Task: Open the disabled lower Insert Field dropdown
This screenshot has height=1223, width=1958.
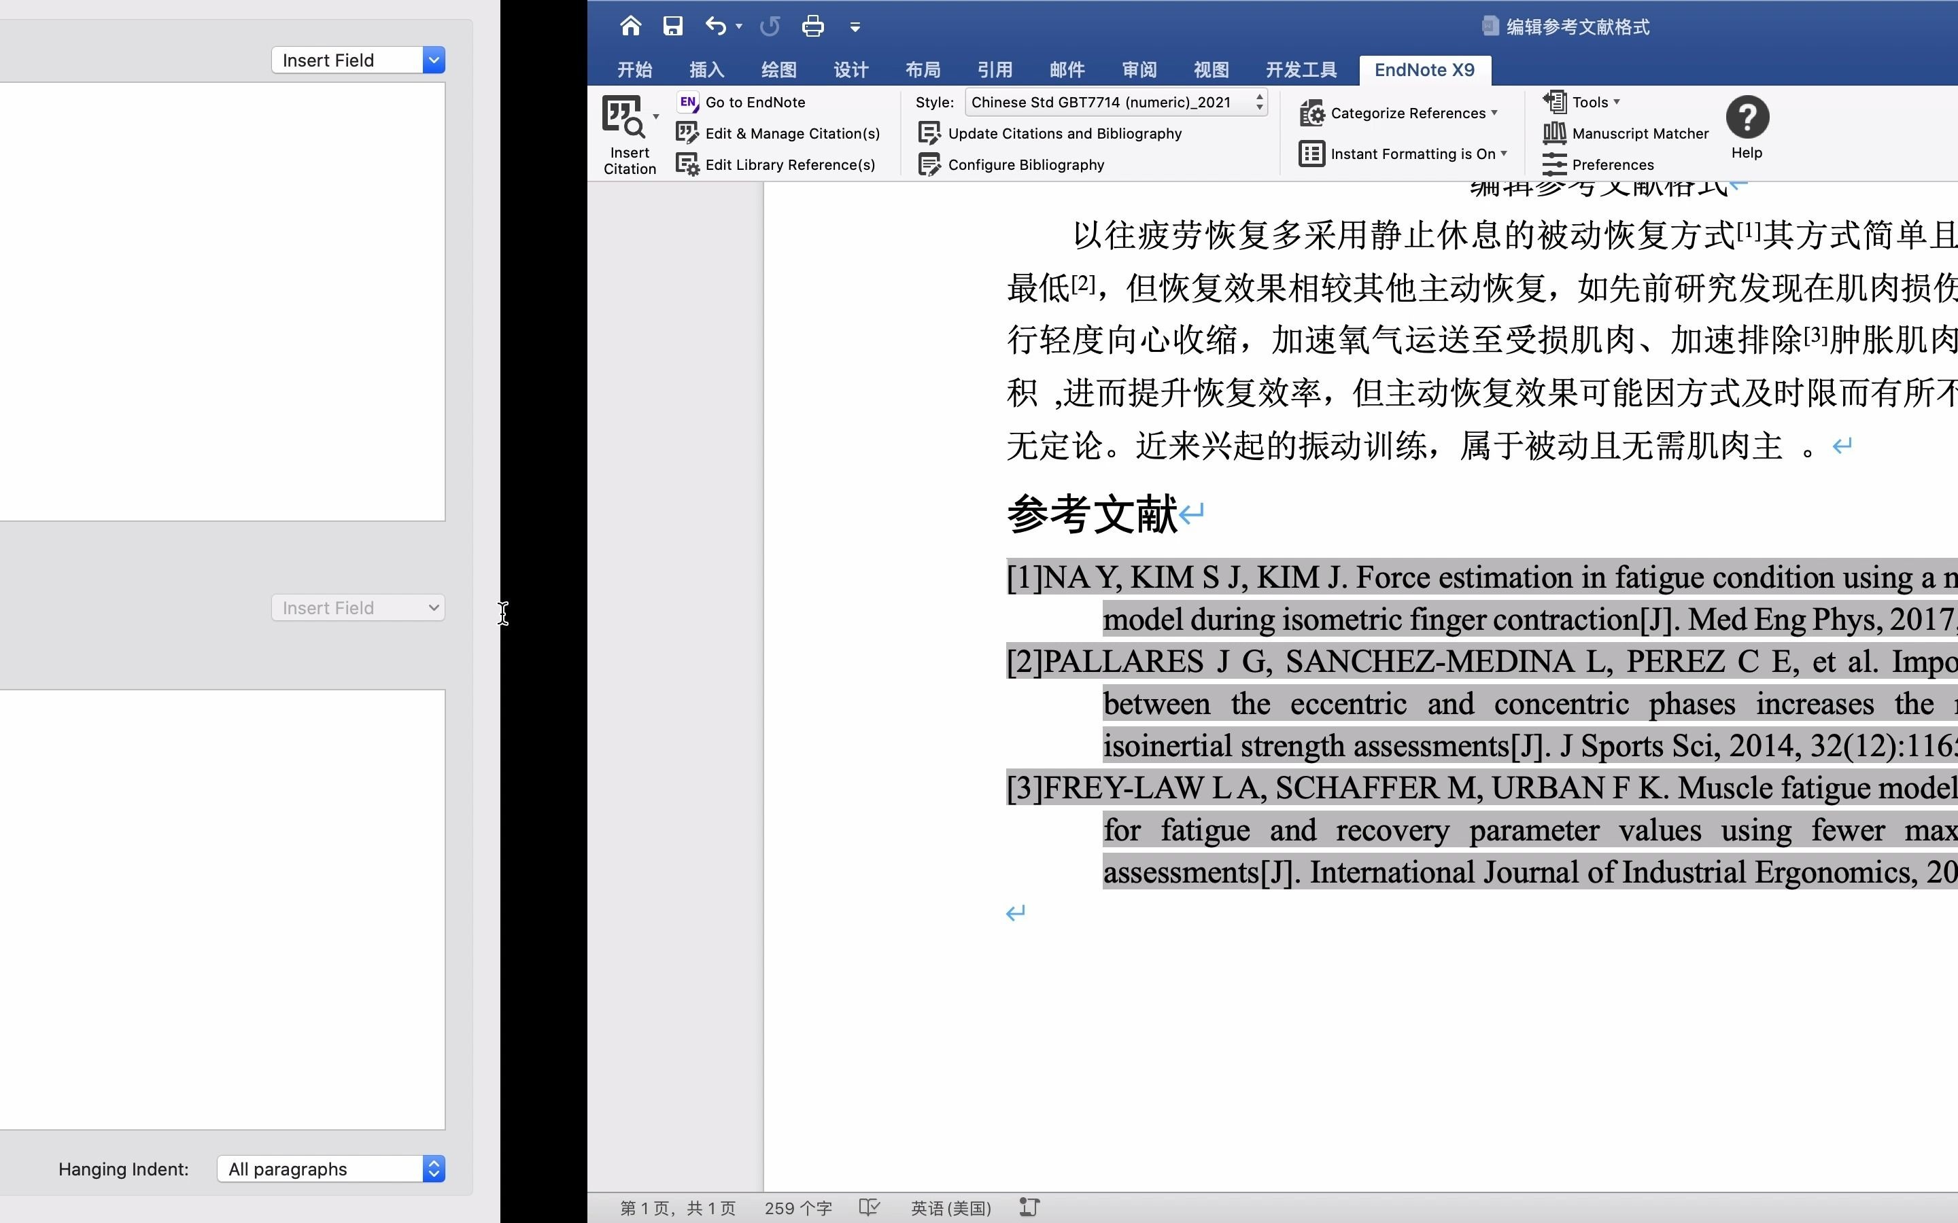Action: 358,607
